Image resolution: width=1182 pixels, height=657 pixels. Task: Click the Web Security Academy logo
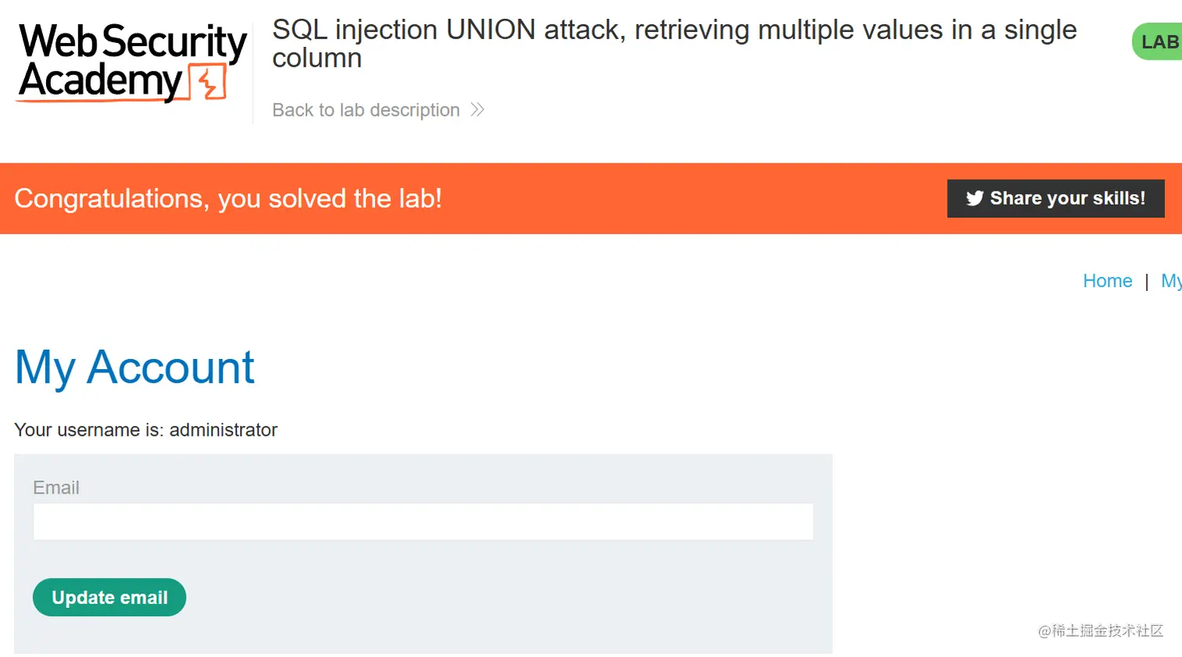[131, 63]
